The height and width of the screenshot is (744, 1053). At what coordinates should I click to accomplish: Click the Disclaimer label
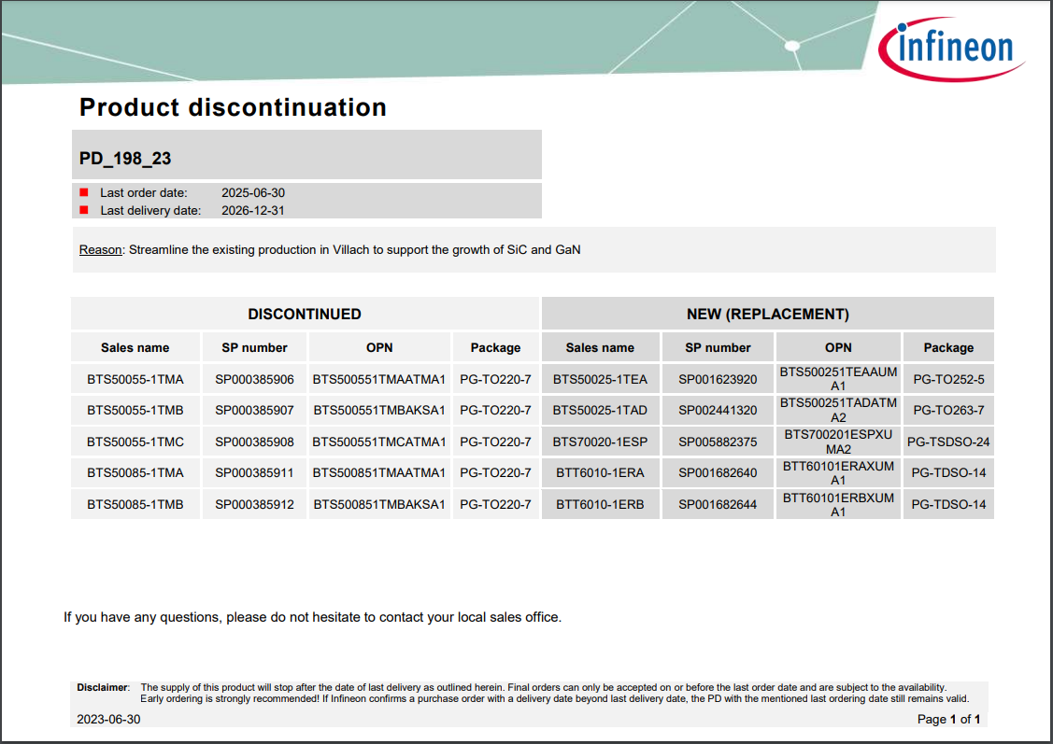click(x=103, y=687)
